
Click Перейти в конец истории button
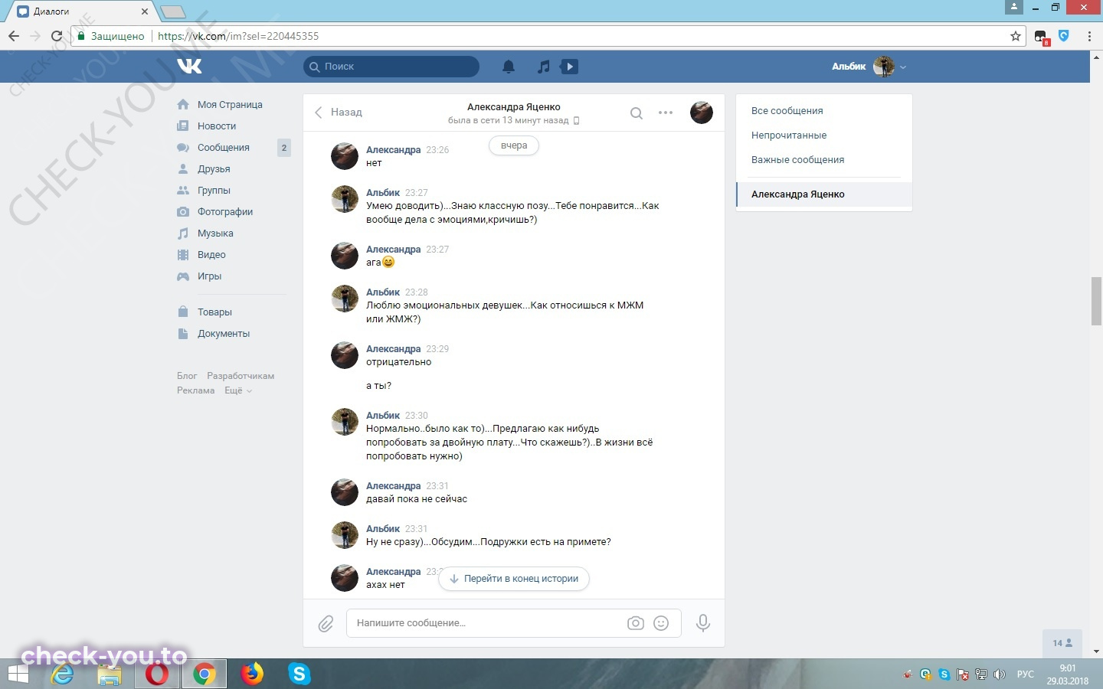click(x=514, y=579)
